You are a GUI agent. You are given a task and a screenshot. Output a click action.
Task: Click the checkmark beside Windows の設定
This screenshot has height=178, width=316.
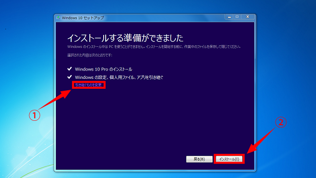pyautogui.click(x=70, y=77)
